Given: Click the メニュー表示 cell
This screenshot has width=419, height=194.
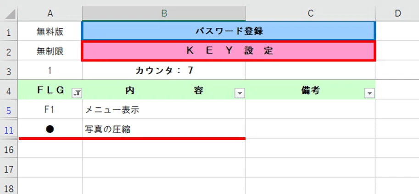Looking at the screenshot, I should click(164, 109).
